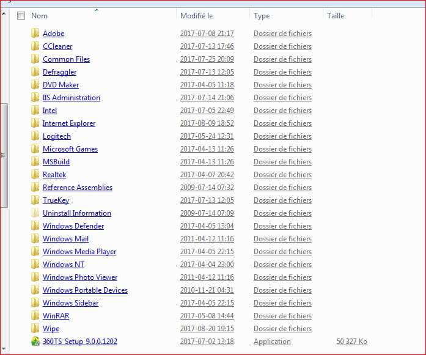Sort by the Type column header

262,16
